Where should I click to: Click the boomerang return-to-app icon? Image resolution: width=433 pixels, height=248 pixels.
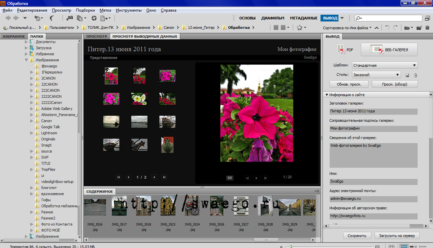(52, 18)
